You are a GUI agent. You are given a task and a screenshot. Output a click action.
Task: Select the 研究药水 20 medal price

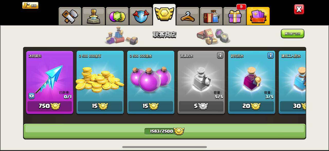(x=252, y=106)
